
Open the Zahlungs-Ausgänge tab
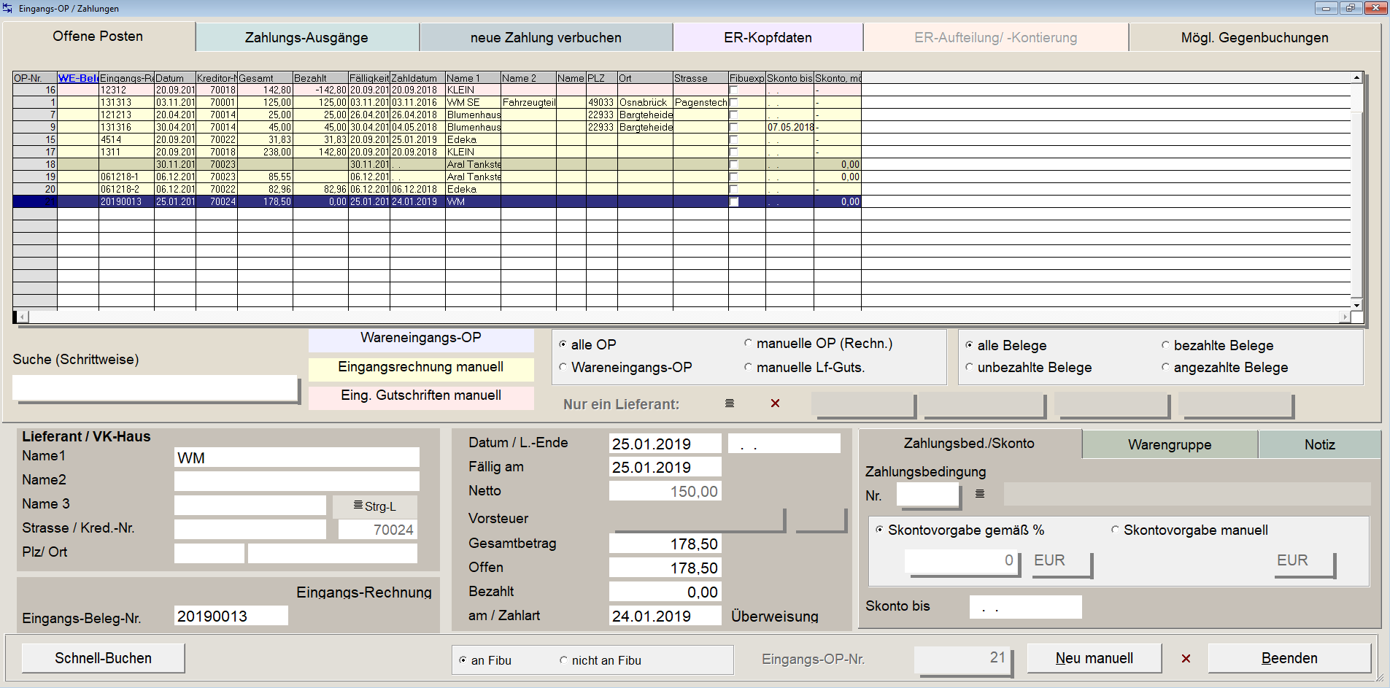(306, 37)
